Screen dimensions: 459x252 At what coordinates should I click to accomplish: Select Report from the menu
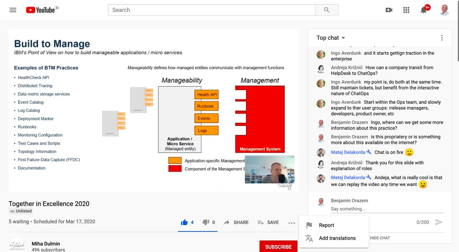click(x=327, y=225)
